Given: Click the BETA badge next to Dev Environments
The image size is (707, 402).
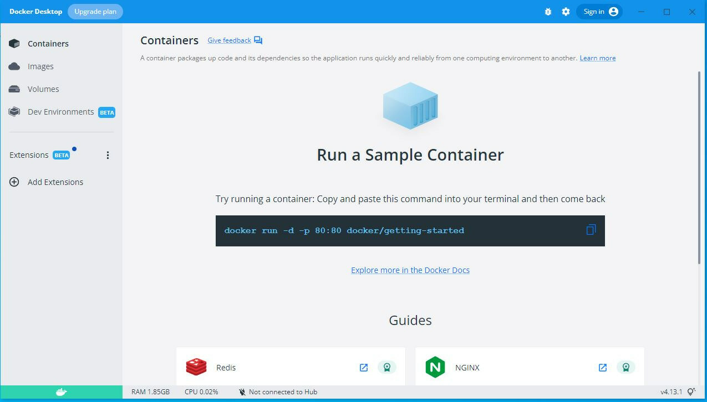Looking at the screenshot, I should tap(107, 112).
